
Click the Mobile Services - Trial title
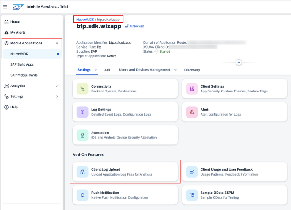[x=48, y=7]
